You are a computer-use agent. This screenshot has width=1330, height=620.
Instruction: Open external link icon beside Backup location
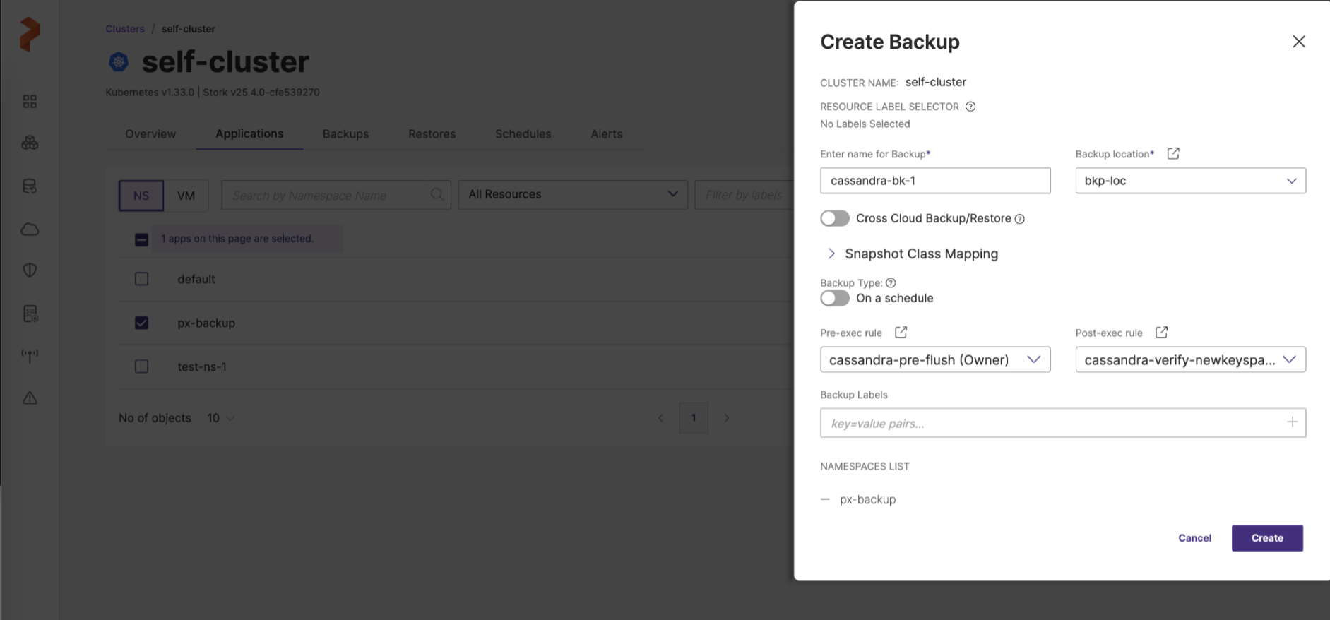coord(1172,153)
